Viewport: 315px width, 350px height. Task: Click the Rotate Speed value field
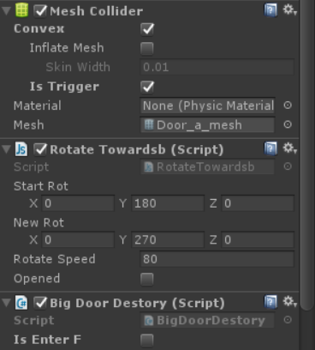217,259
